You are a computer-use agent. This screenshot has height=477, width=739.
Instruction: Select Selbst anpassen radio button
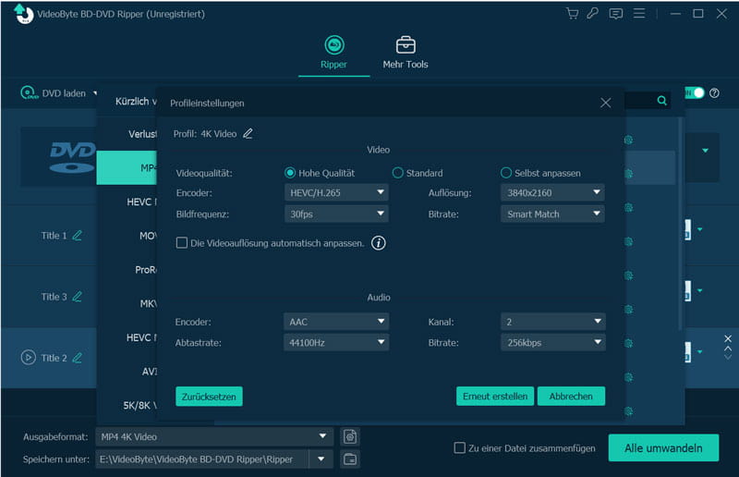click(506, 173)
